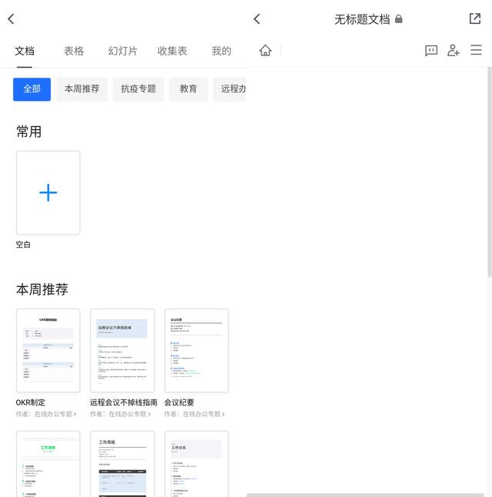Open author link under 远程会议不掉线指南
Image resolution: width=492 pixels, height=497 pixels.
pos(121,414)
